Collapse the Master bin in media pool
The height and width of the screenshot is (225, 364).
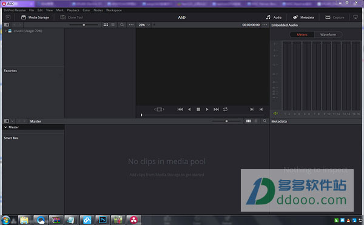pos(5,127)
